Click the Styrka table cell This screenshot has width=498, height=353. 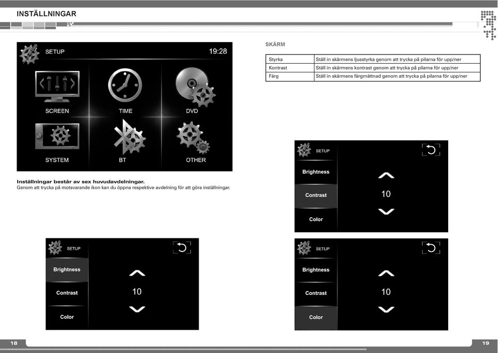(x=289, y=60)
